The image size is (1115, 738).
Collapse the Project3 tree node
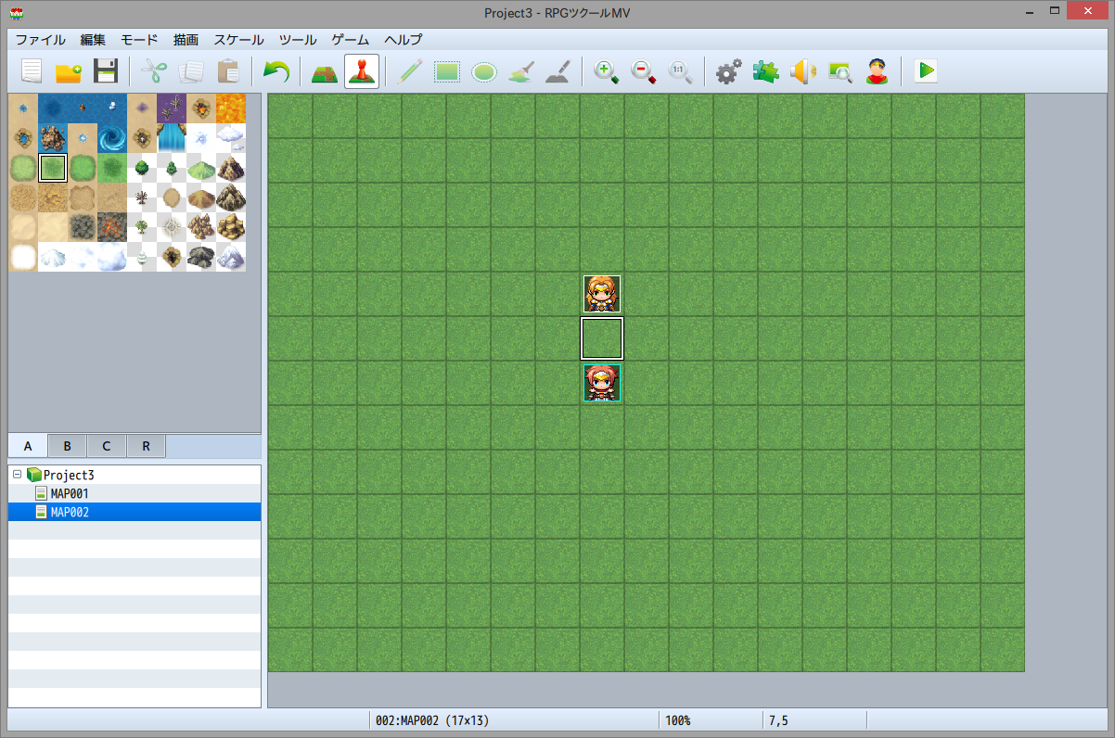click(x=18, y=474)
